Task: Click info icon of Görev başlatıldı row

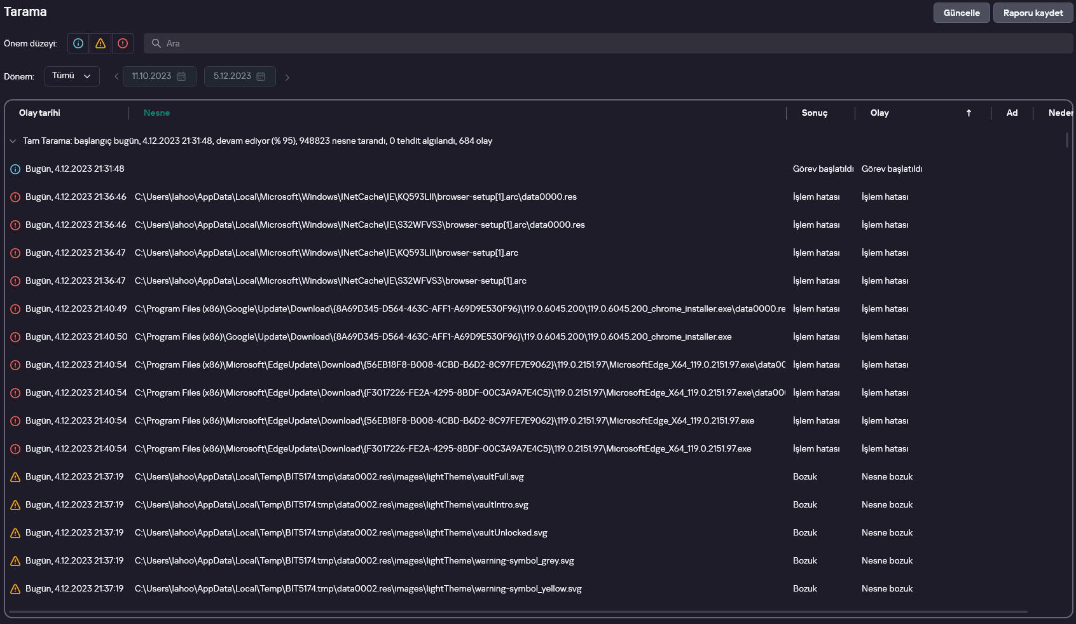Action: coord(15,169)
